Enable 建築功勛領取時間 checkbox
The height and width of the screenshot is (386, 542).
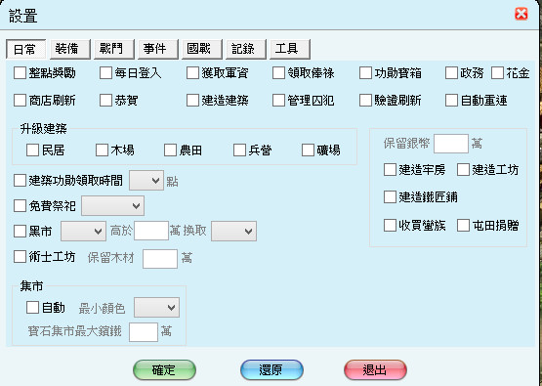click(x=20, y=180)
